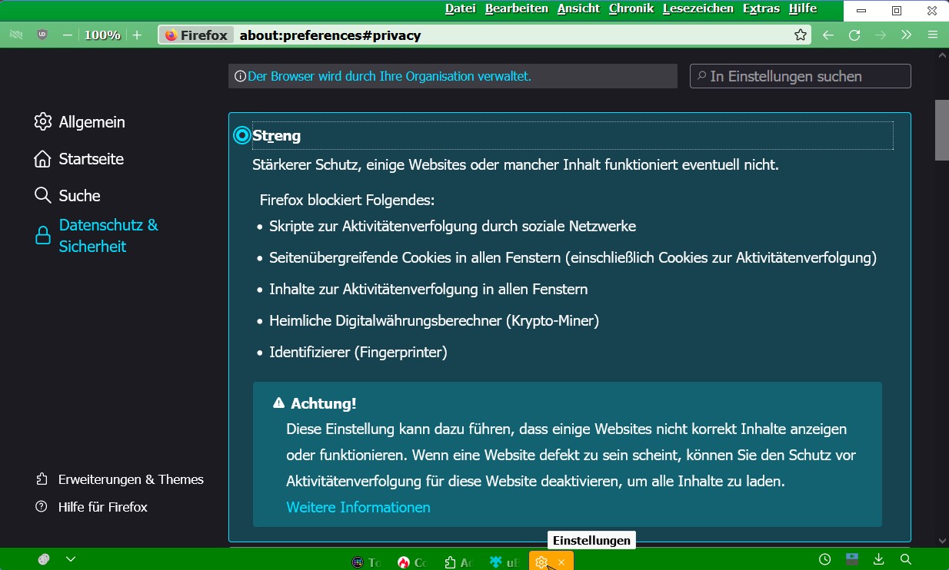Select the Streng radio button
Viewport: 949px width, 570px height.
tap(242, 136)
